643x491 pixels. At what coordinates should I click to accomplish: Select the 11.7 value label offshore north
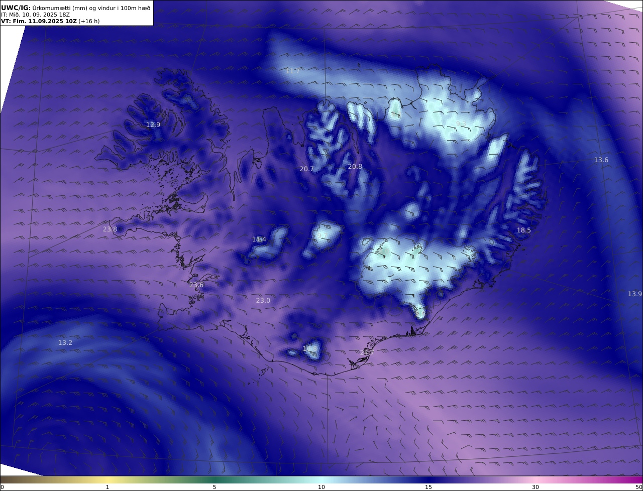[x=293, y=71]
